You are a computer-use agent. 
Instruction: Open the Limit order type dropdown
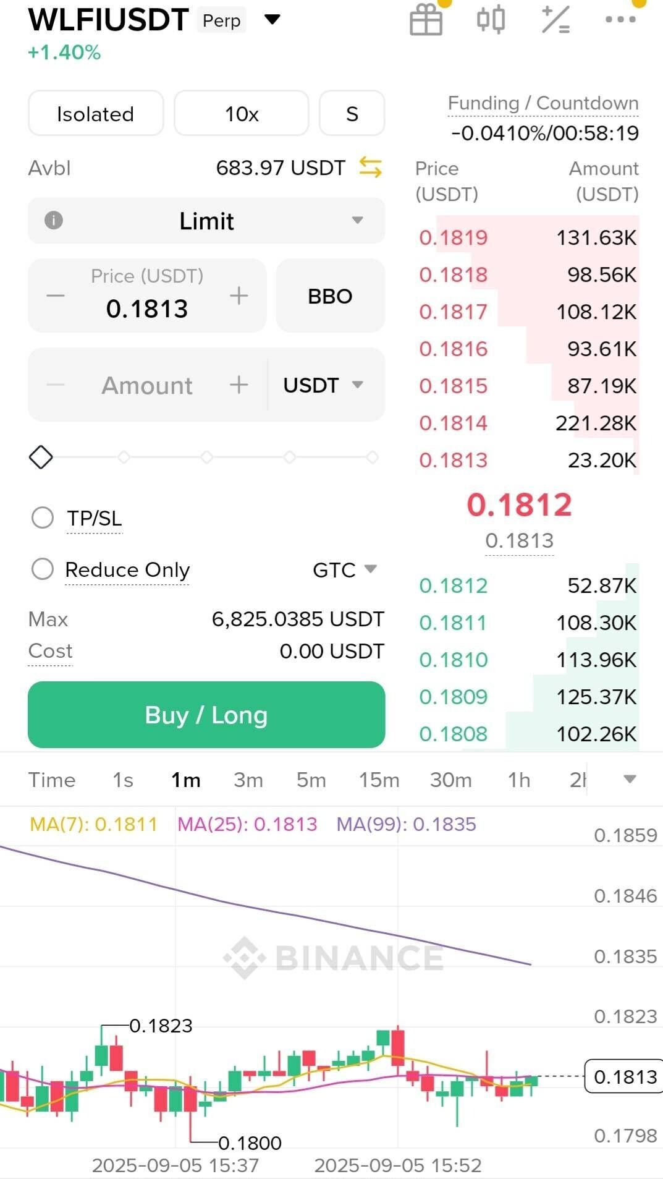coord(206,221)
